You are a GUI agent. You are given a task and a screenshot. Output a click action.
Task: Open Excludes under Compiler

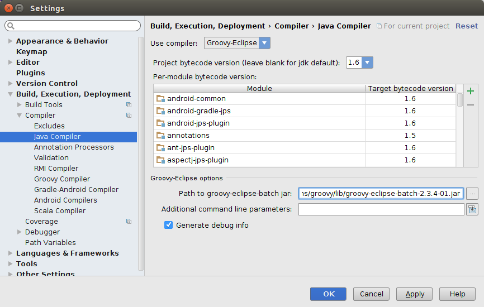[x=49, y=126]
